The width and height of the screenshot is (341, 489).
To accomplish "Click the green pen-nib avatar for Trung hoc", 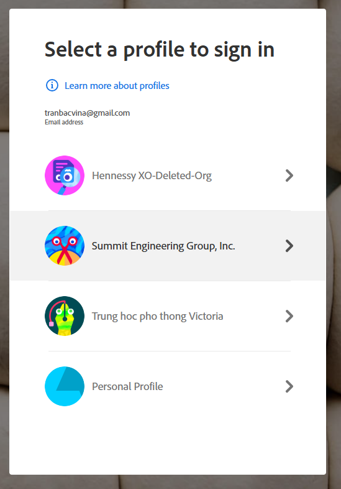I will (65, 316).
